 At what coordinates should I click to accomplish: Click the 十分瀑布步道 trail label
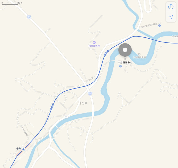pyautogui.click(x=139, y=57)
